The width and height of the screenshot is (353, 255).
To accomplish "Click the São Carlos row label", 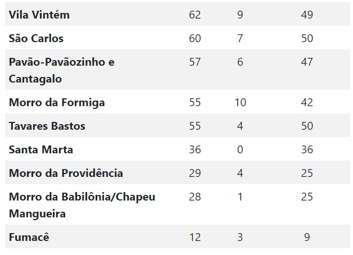I will (36, 38).
